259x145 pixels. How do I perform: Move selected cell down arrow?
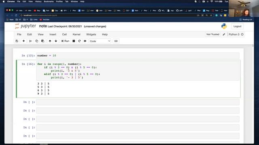pyautogui.click(x=56, y=41)
